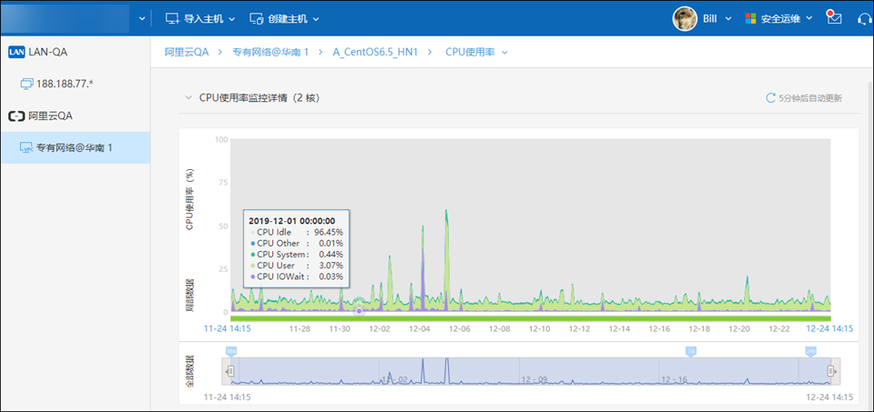Click the right handle of range slider
874x412 pixels.
click(830, 371)
